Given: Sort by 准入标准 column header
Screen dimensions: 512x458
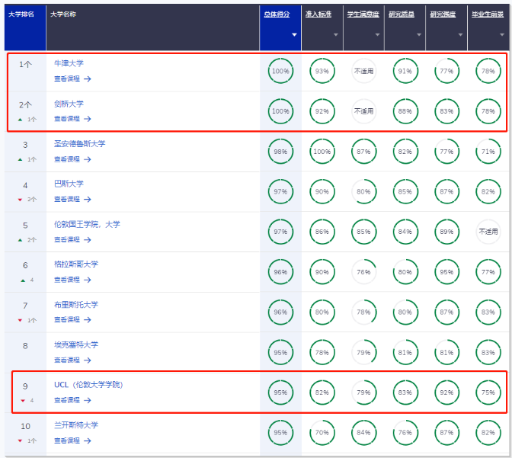Looking at the screenshot, I should [x=318, y=14].
